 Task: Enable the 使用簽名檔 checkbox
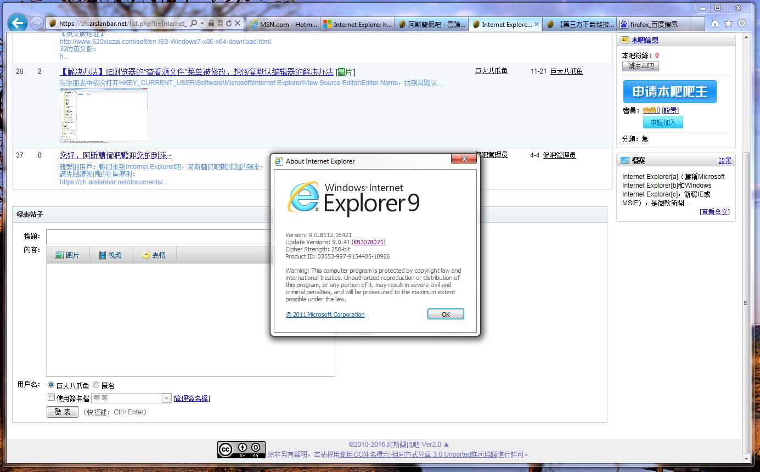(x=52, y=398)
